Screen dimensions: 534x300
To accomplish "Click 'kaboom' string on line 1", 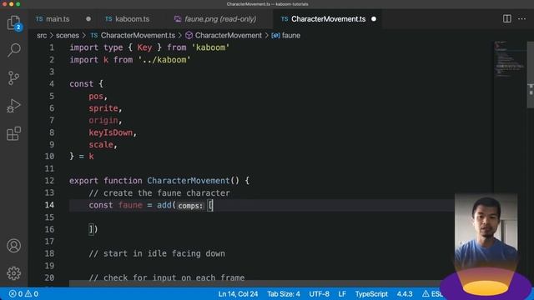I will pos(210,47).
